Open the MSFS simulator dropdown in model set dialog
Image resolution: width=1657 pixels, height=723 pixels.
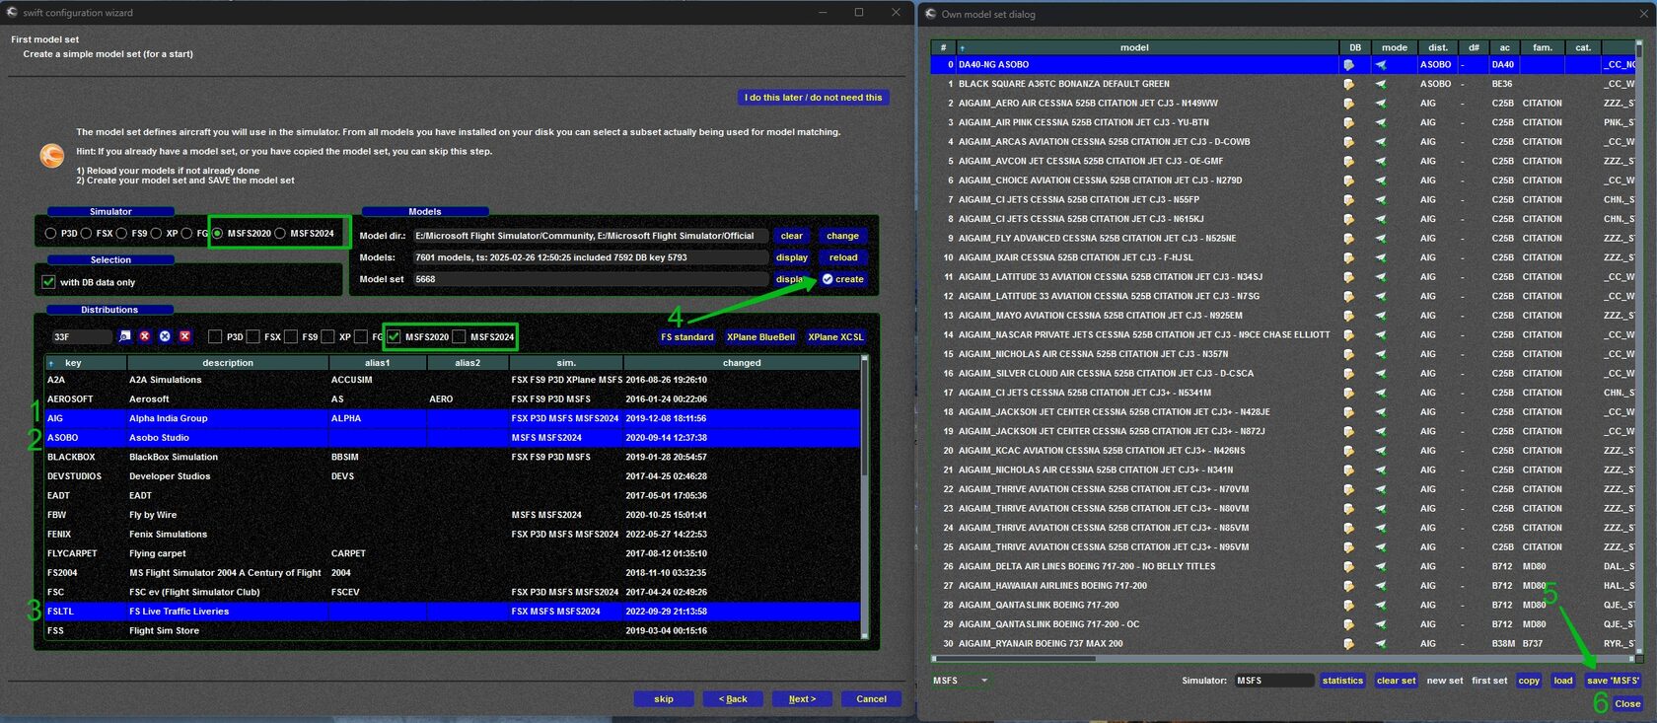(961, 681)
